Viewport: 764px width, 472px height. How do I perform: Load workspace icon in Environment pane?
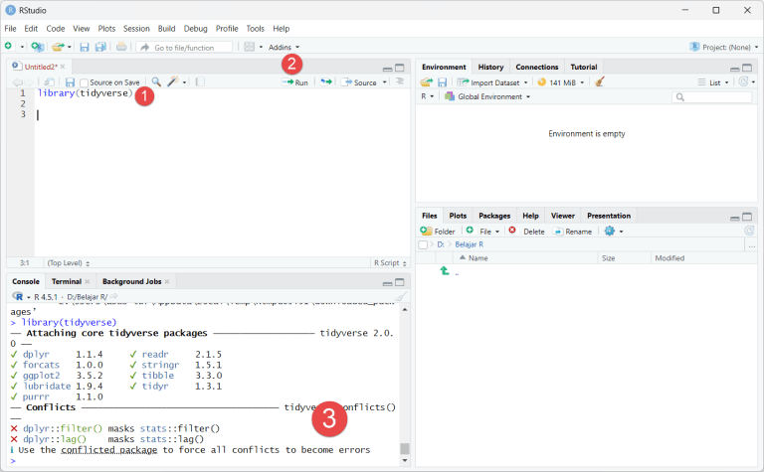click(427, 82)
